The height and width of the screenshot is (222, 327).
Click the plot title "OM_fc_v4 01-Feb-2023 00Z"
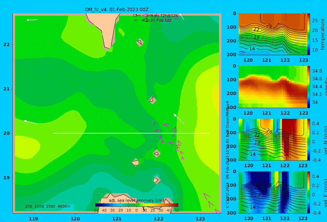pyautogui.click(x=117, y=9)
